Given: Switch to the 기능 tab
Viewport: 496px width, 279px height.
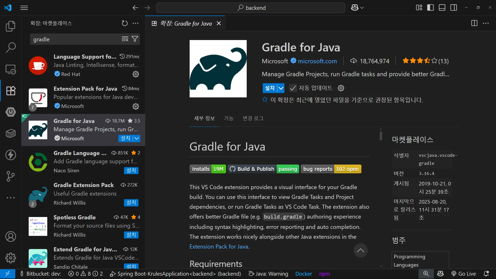Looking at the screenshot, I should (x=229, y=118).
